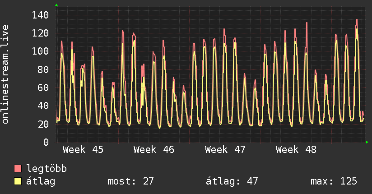Image resolution: width=372 pixels, height=194 pixels.
Task: Click the 140 y-axis label
Action: (40, 15)
